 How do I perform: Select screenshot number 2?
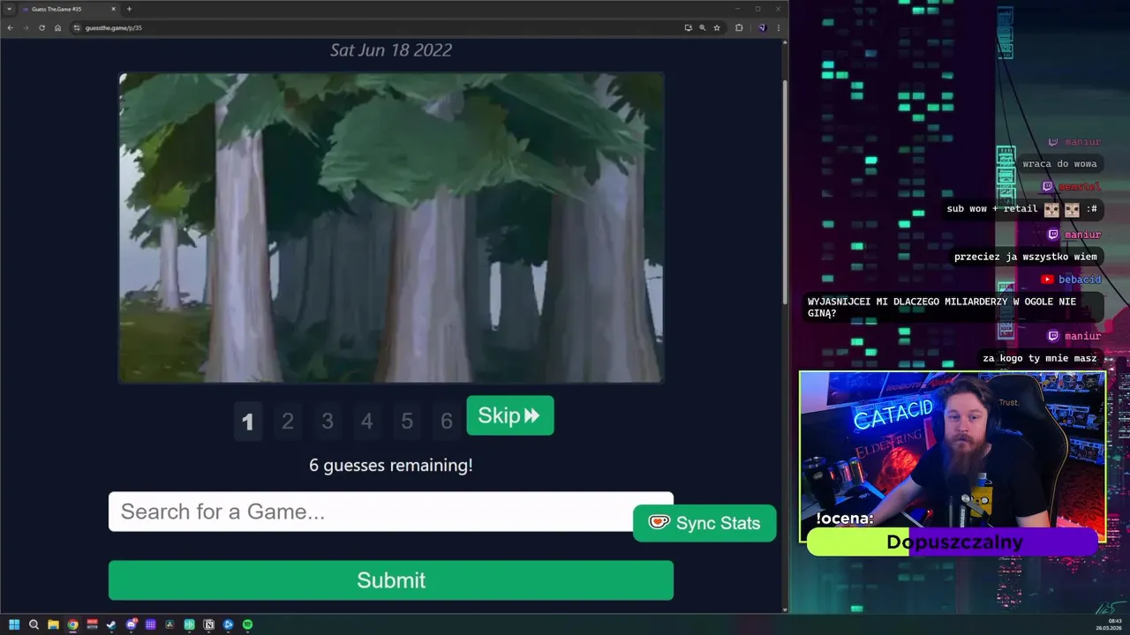[288, 422]
